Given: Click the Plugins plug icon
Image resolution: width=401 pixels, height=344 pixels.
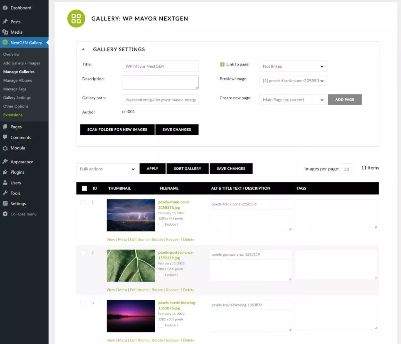Looking at the screenshot, I should (5, 172).
